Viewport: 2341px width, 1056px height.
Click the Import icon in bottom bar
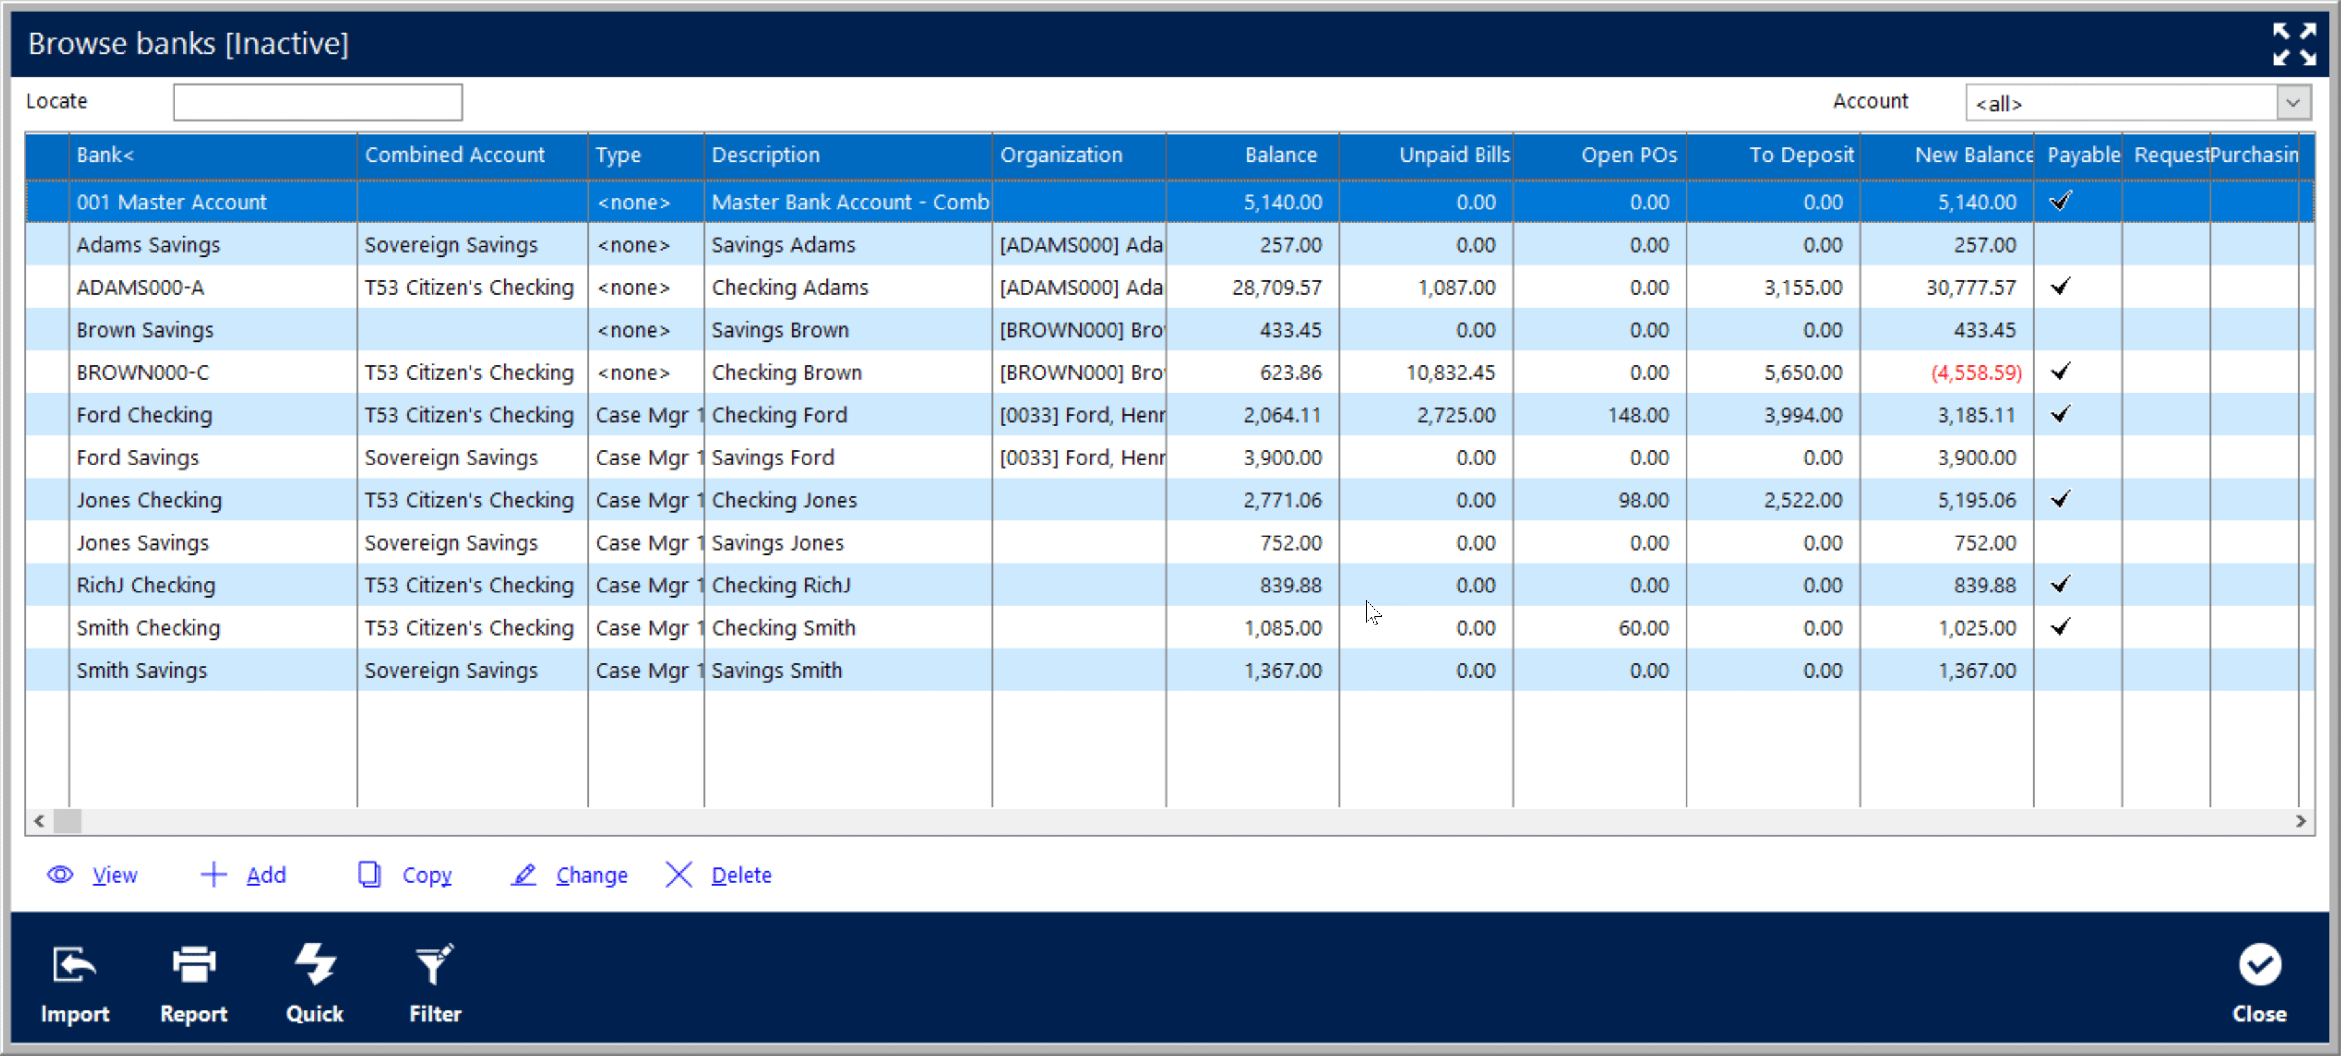[73, 964]
